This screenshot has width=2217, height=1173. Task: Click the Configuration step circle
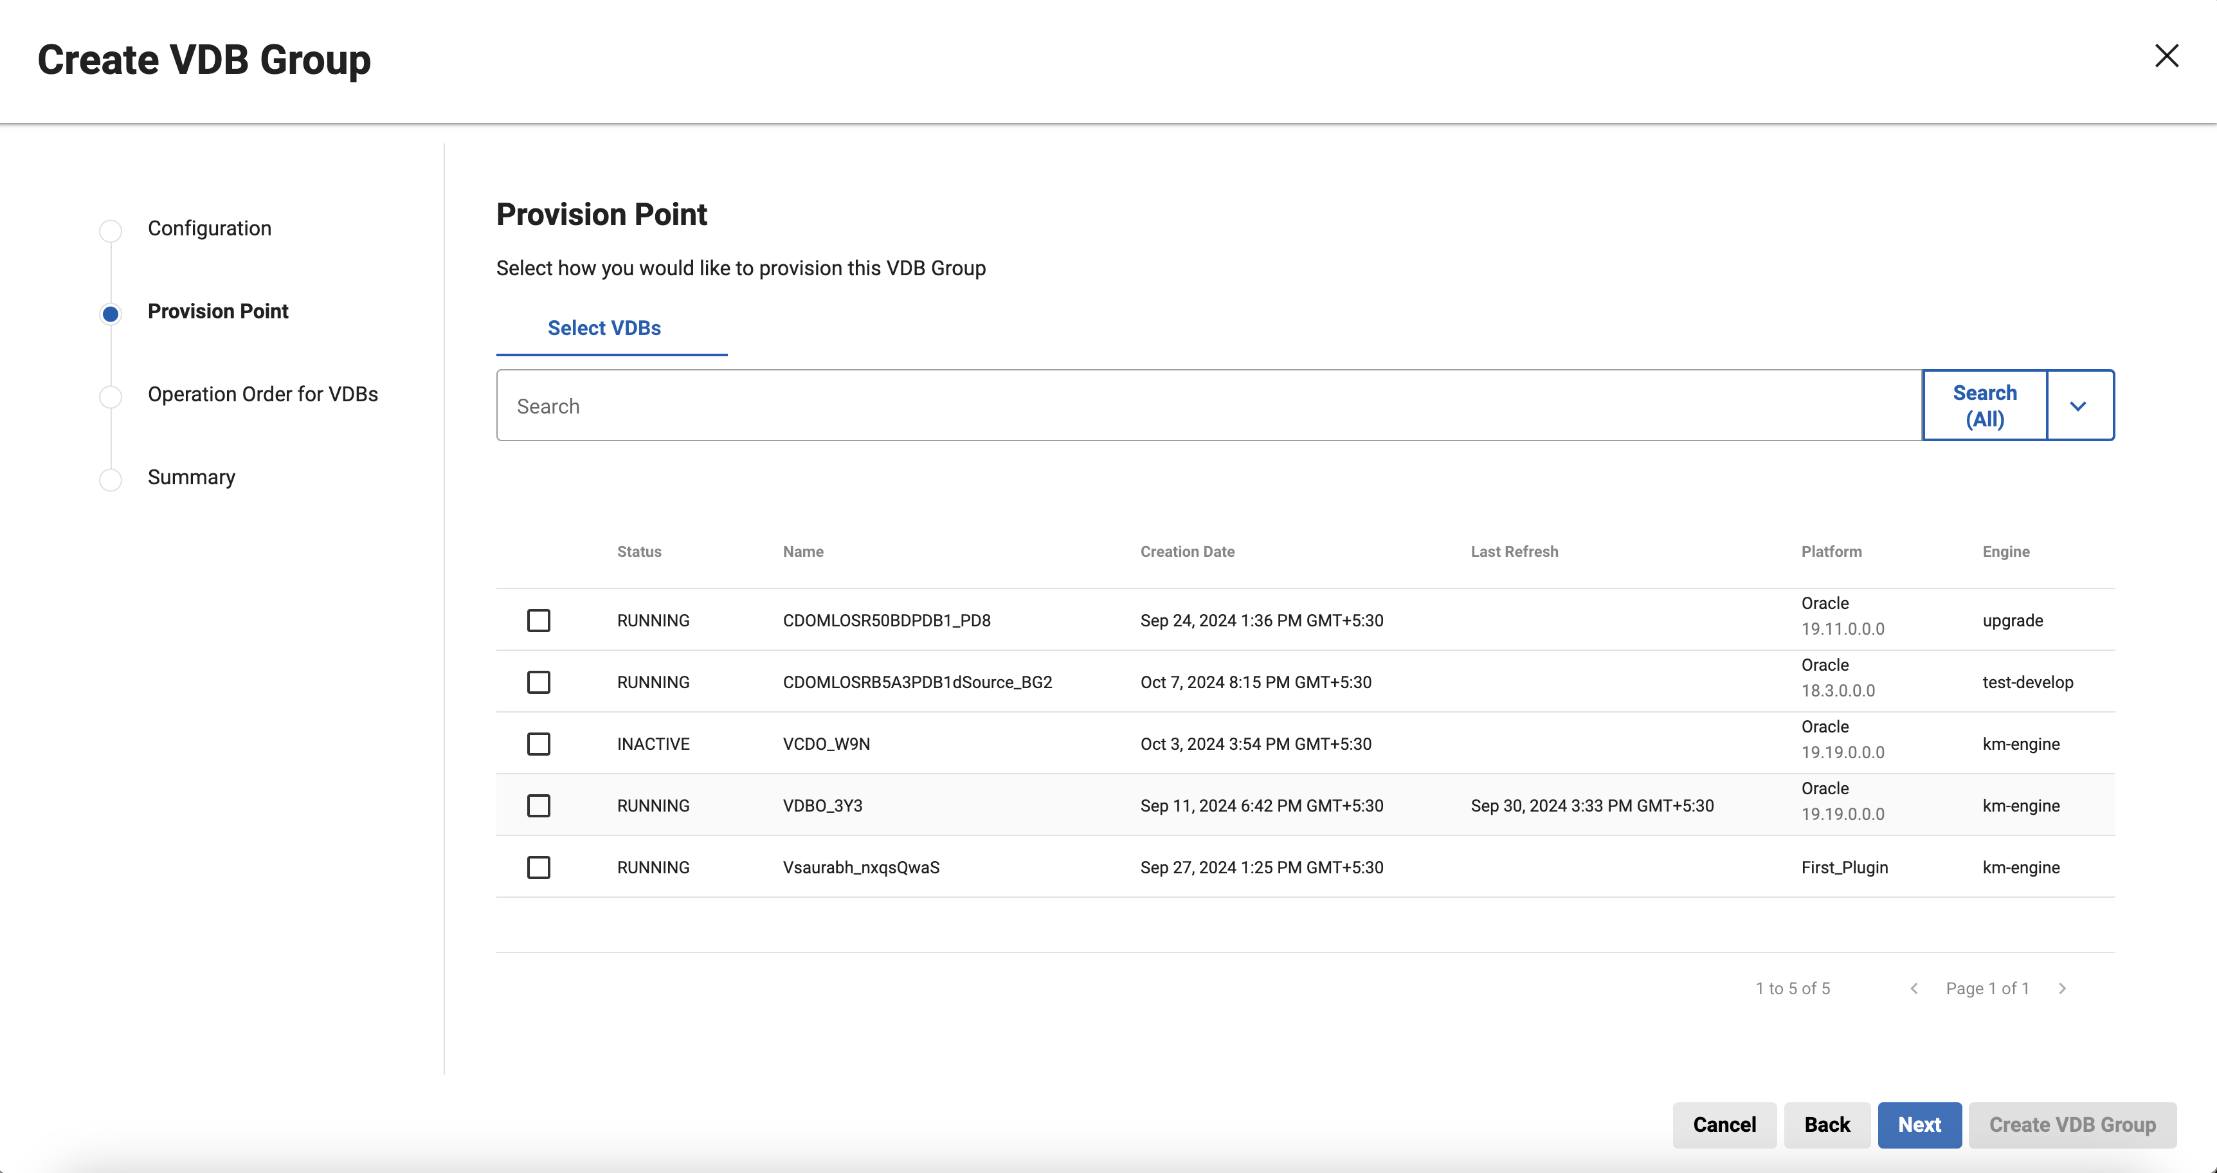point(110,231)
